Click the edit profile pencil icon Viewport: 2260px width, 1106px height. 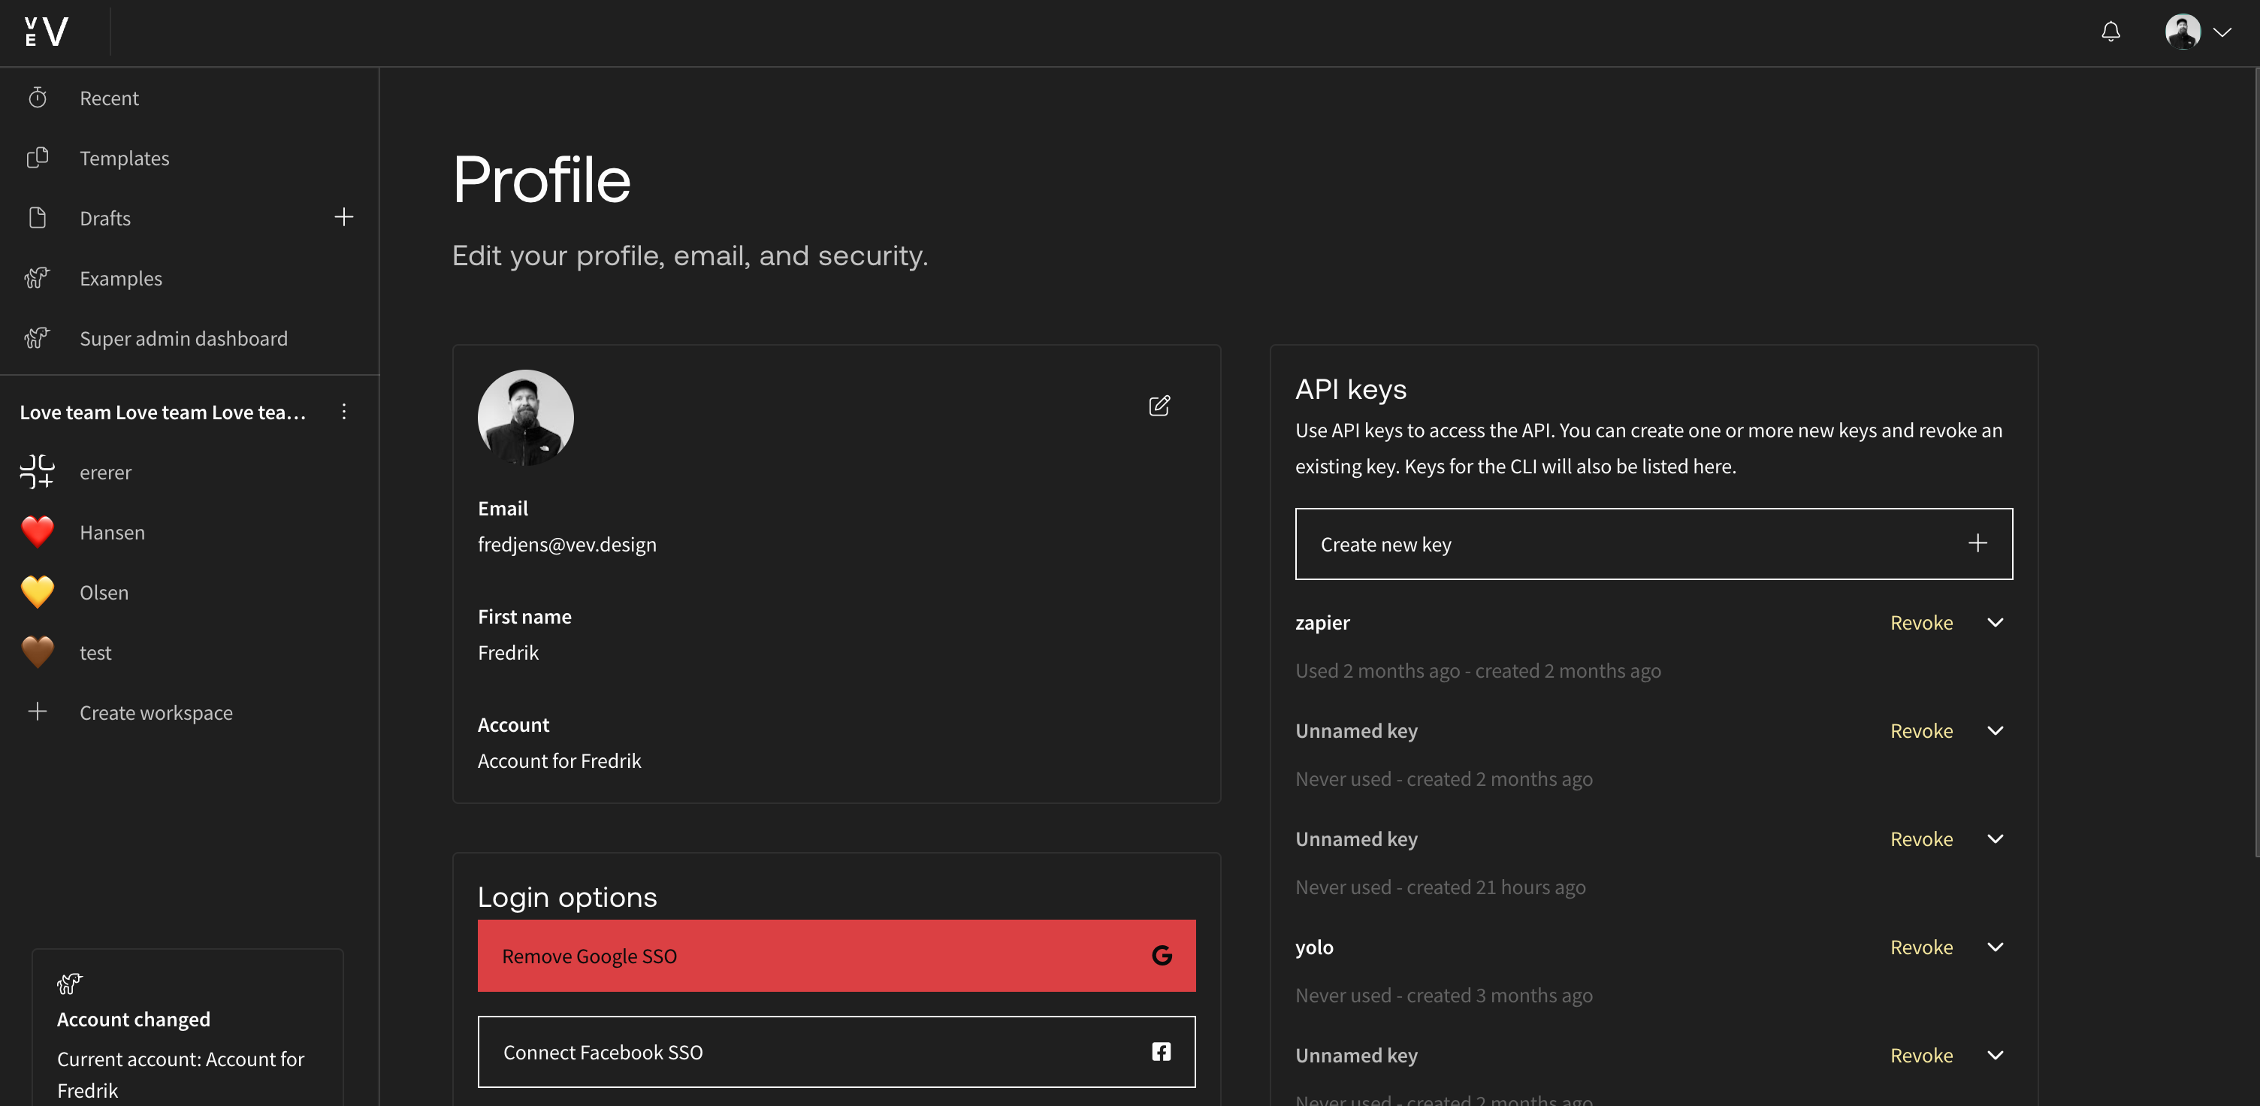[1159, 405]
